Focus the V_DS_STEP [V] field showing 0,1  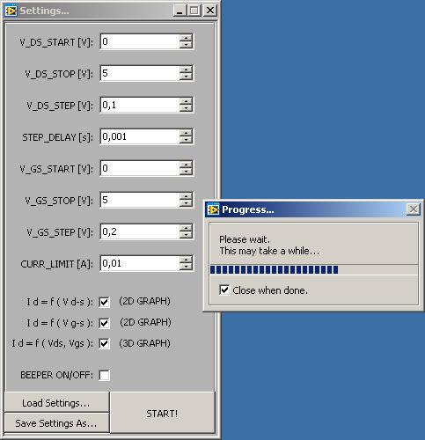pos(140,105)
